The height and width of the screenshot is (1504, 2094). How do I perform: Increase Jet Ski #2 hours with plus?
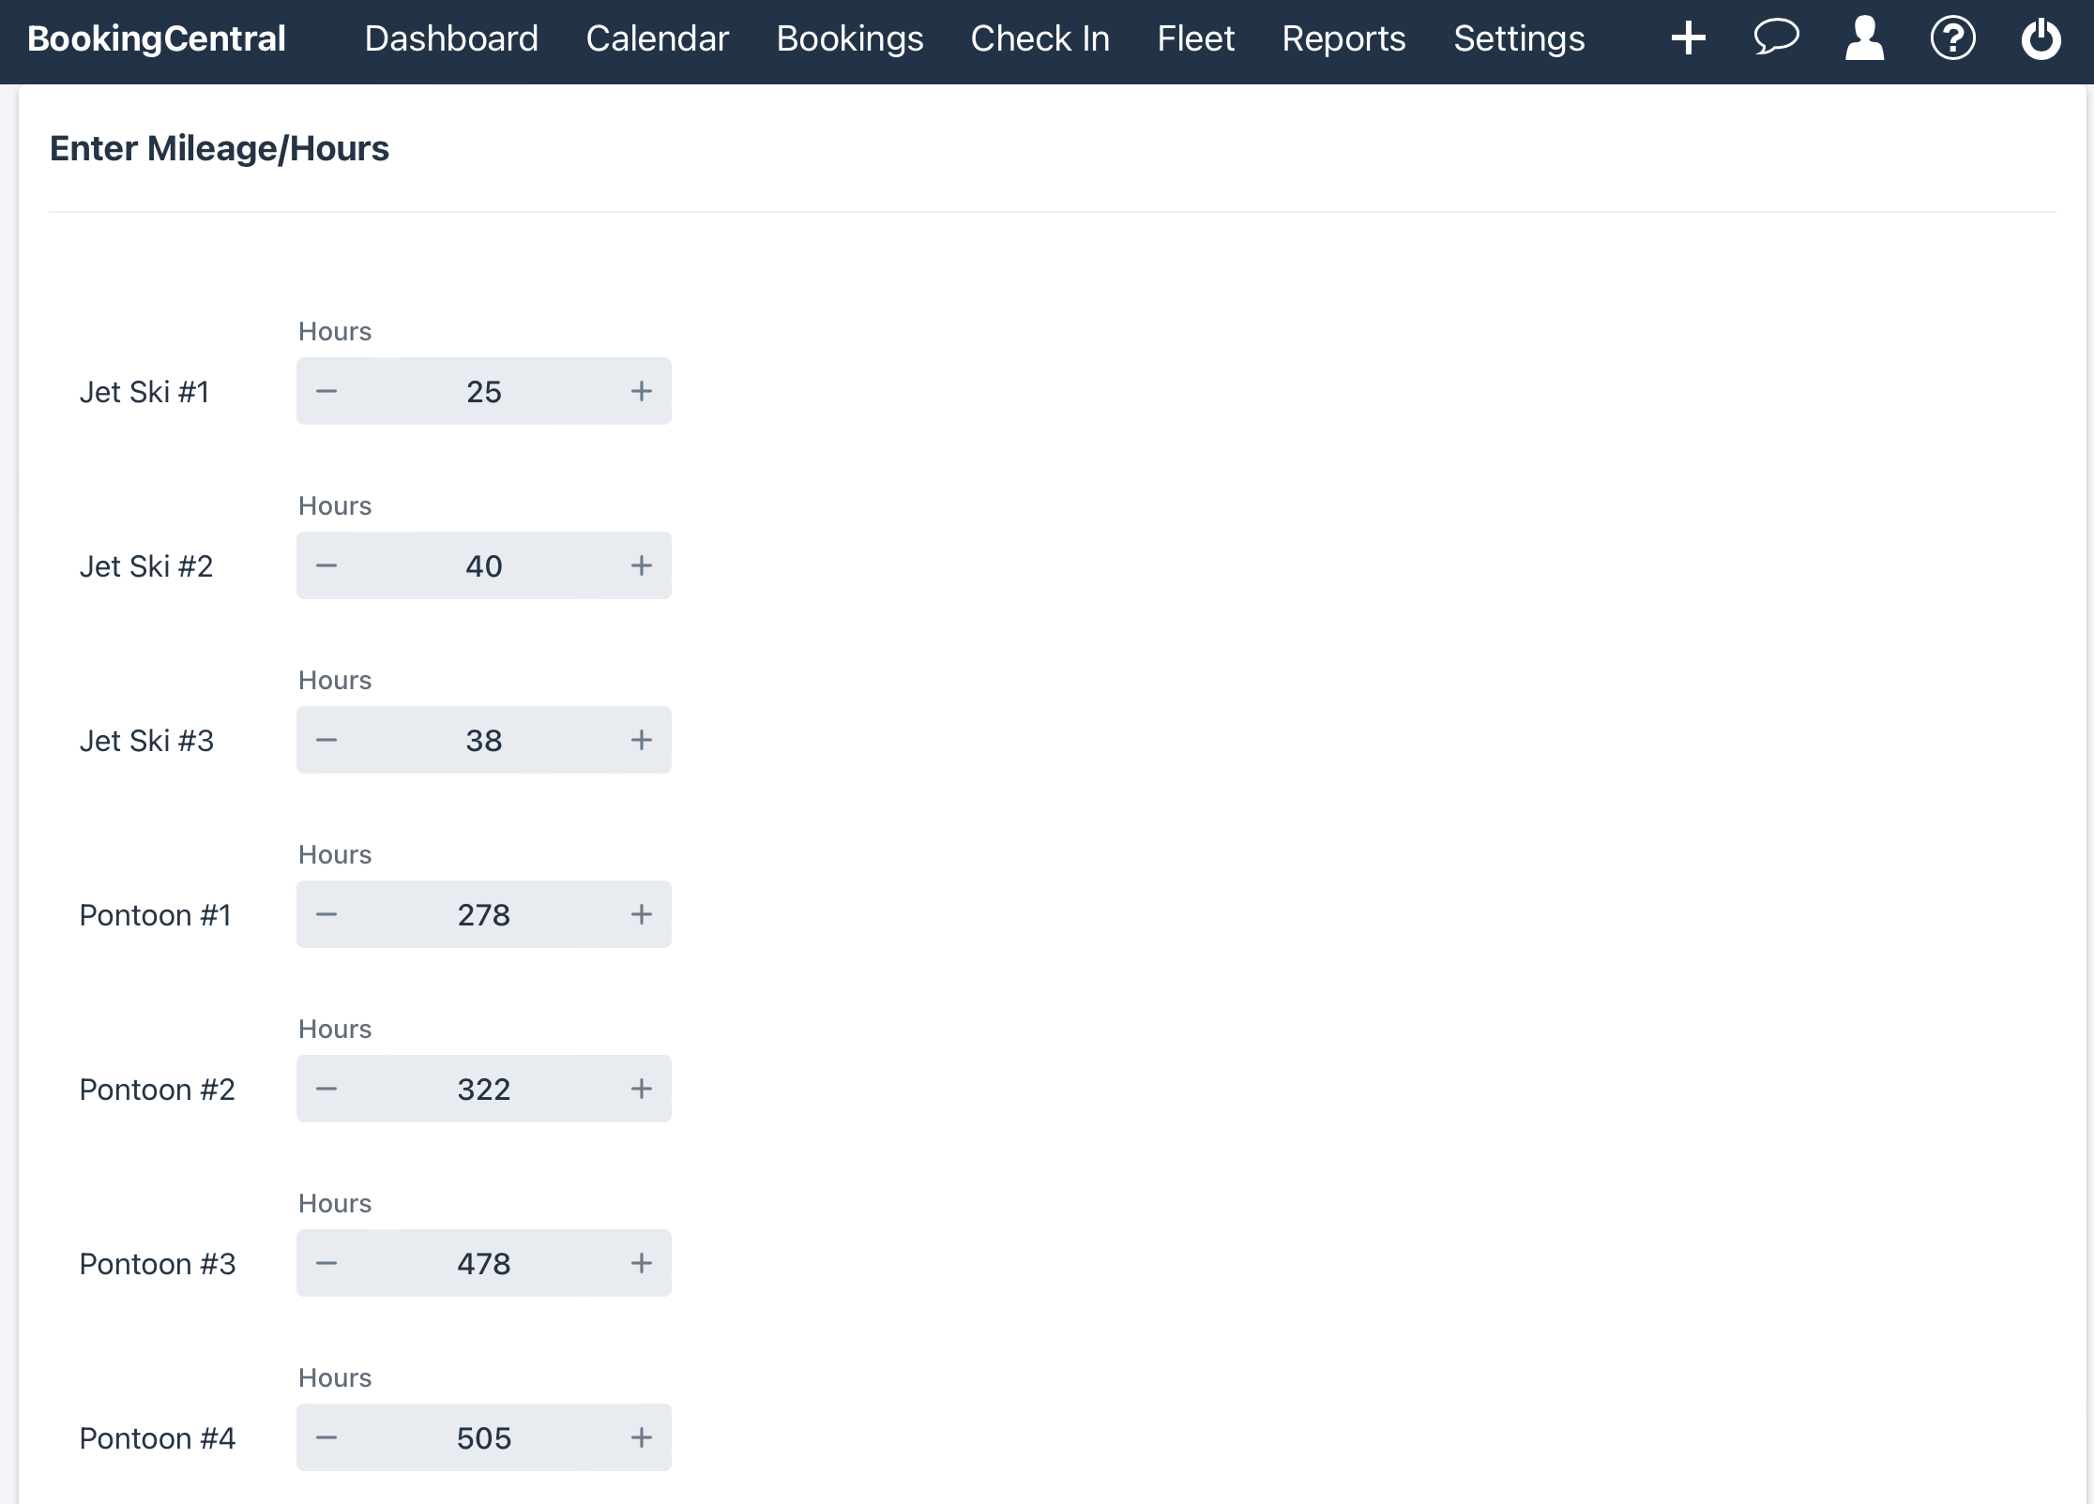[642, 565]
